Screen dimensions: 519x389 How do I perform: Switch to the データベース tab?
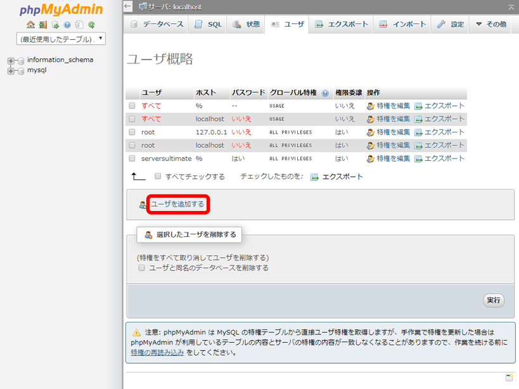(x=157, y=24)
